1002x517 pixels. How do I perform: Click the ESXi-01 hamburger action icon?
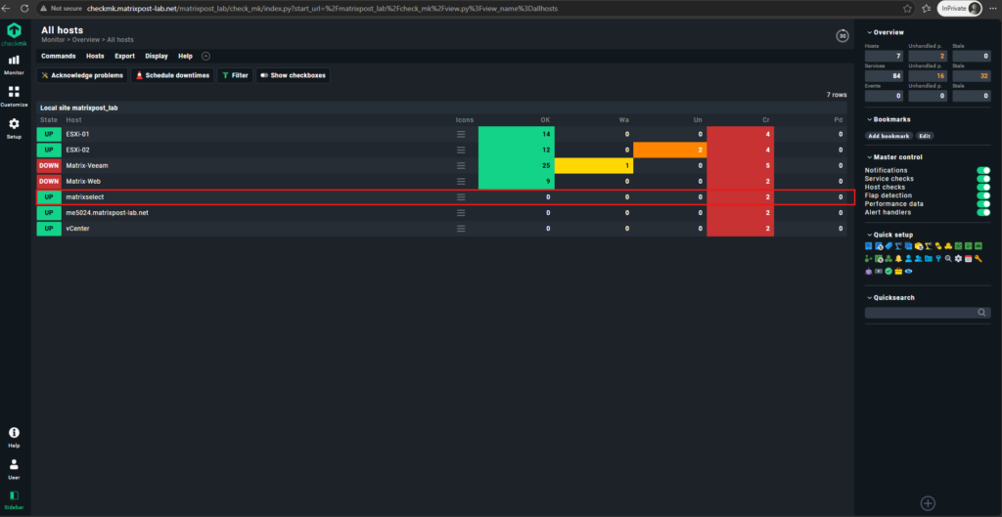click(x=461, y=134)
